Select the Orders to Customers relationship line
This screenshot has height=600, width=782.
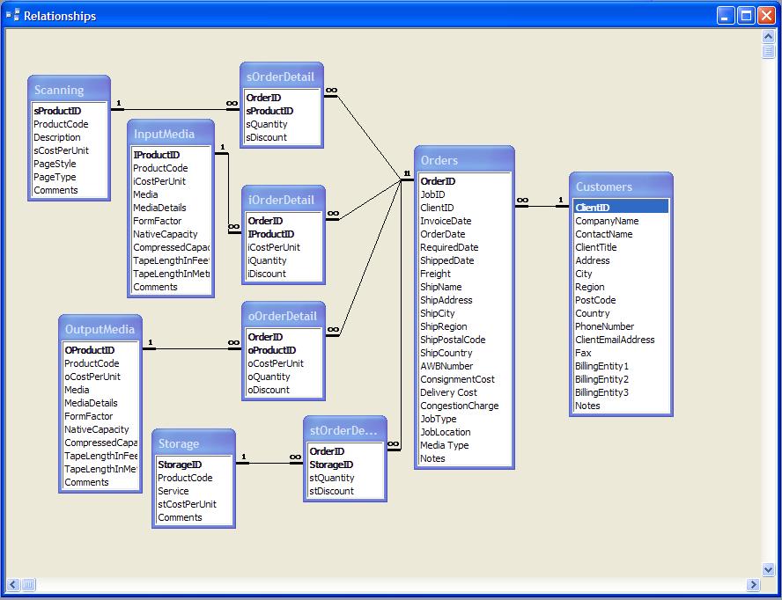[x=542, y=207]
